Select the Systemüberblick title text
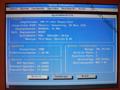This screenshot has height=90, width=120. [x=62, y=15]
